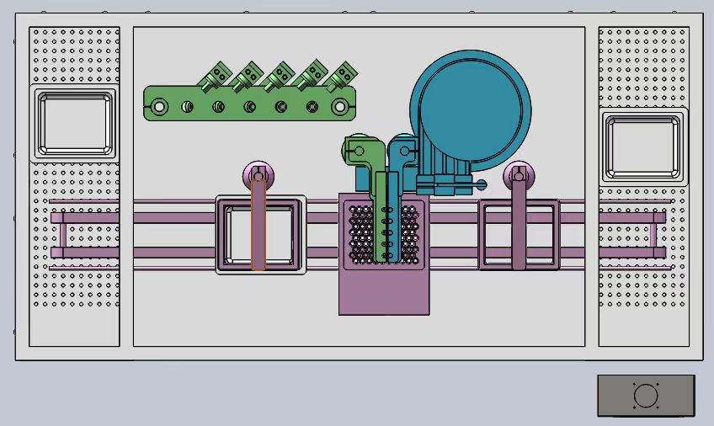The width and height of the screenshot is (714, 426).
Task: Pick the pink round knob on the right side
Action: tap(519, 175)
